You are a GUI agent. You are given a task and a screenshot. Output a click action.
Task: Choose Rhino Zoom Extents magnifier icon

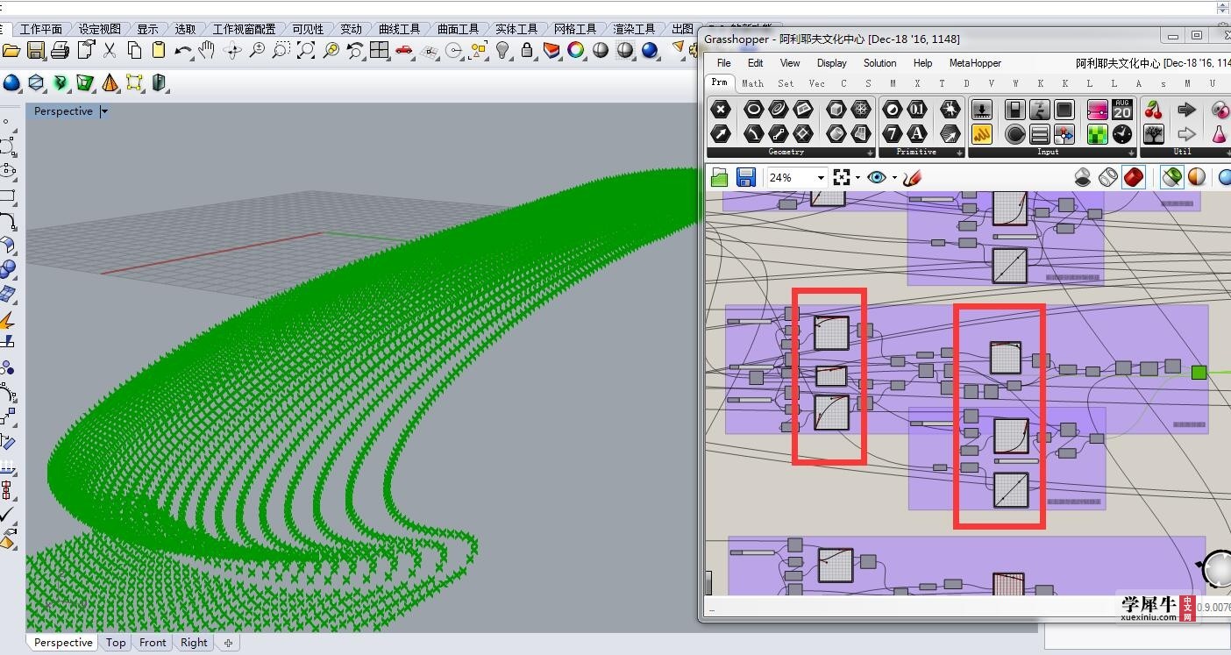pyautogui.click(x=305, y=51)
